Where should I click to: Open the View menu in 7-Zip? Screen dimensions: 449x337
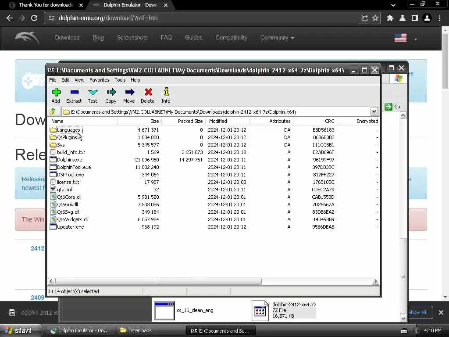pyautogui.click(x=79, y=80)
